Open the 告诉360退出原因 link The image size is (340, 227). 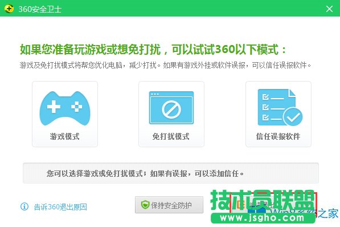coord(60,207)
